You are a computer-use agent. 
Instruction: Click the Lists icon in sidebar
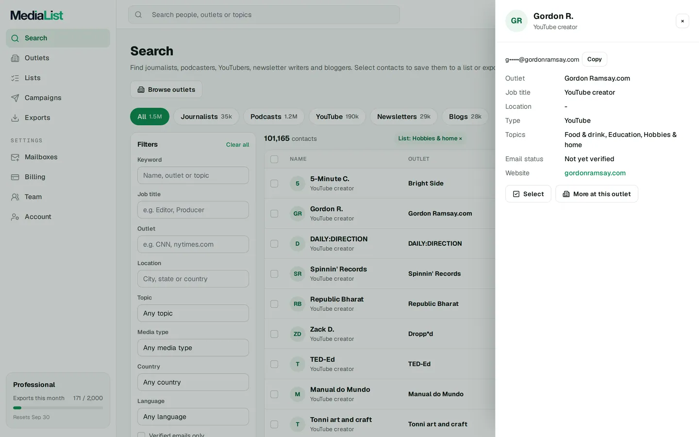(x=15, y=78)
